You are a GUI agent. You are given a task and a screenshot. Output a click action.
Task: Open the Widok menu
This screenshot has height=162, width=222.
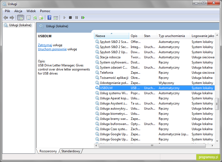[31, 11]
